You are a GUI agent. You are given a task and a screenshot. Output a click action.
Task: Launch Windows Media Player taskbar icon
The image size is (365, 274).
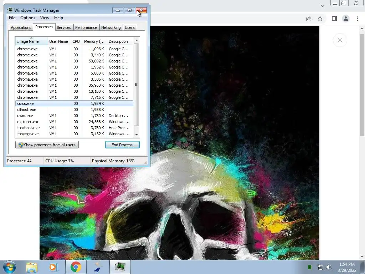tap(53, 267)
